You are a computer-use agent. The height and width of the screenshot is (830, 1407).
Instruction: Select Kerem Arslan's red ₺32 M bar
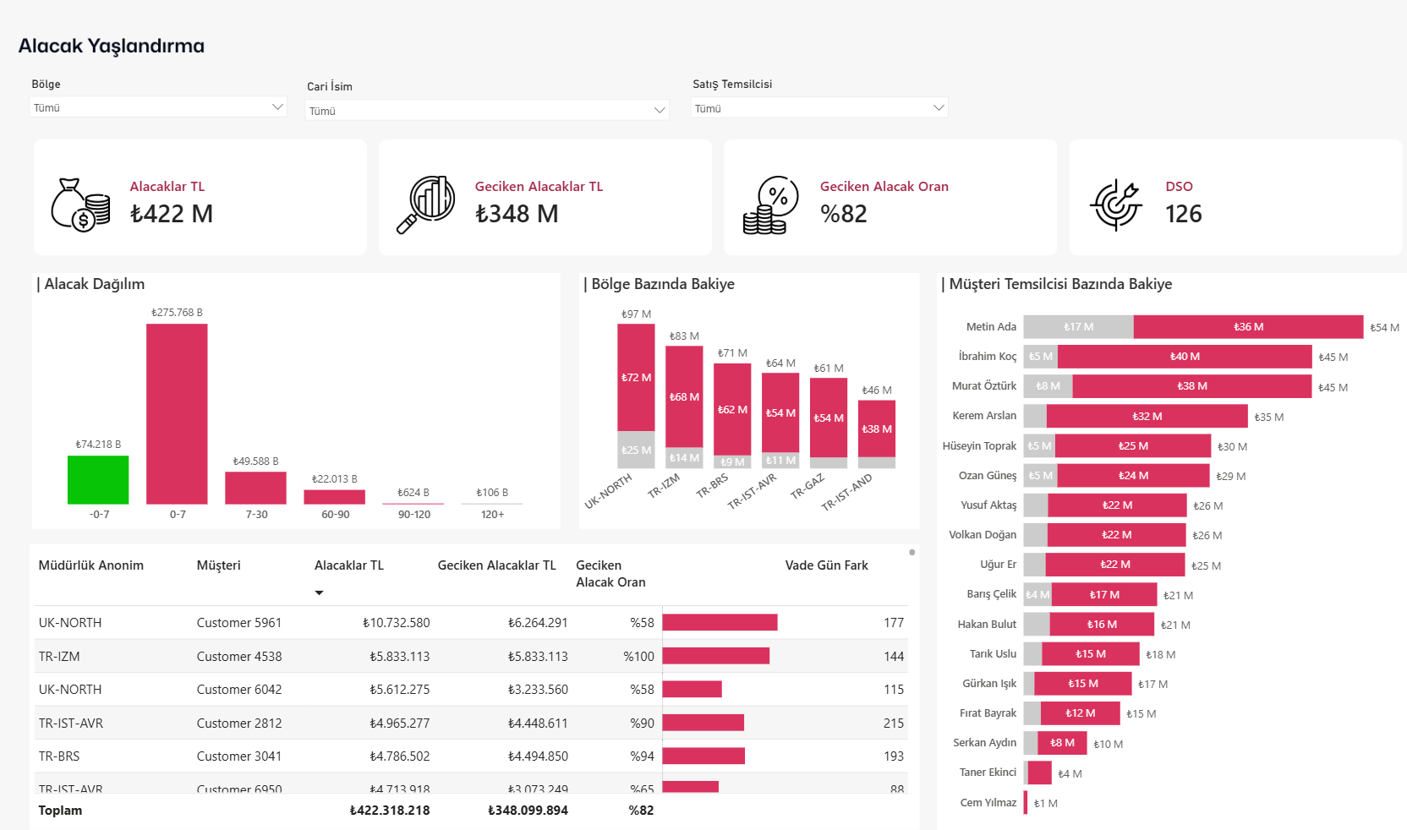(1147, 416)
